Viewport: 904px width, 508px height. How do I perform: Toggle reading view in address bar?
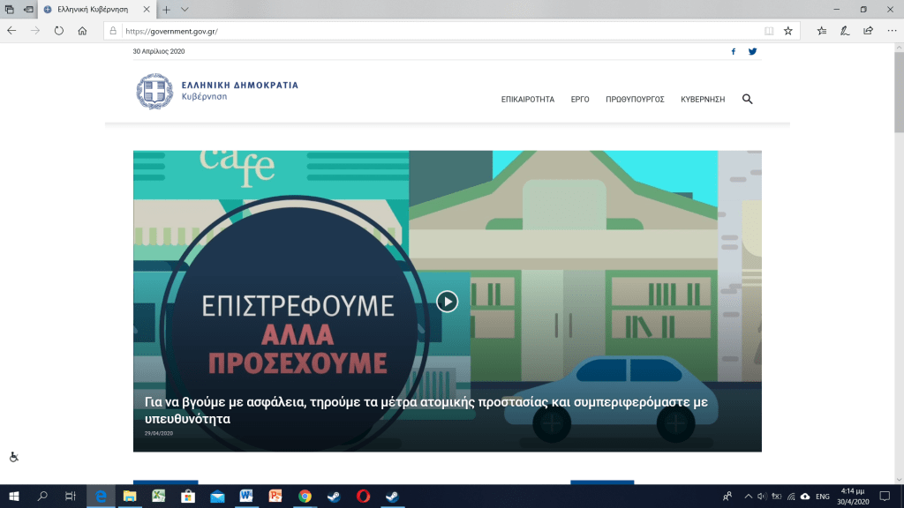[x=769, y=30]
